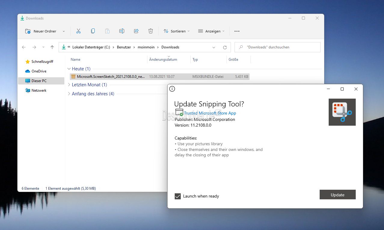Refresh the Downloads folder view
384x230 pixels.
[x=225, y=47]
